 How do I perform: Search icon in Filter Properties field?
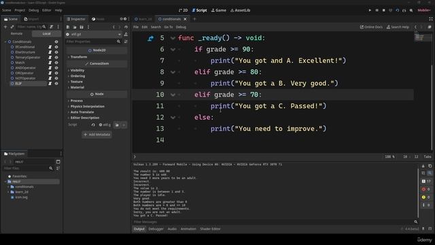118,42
